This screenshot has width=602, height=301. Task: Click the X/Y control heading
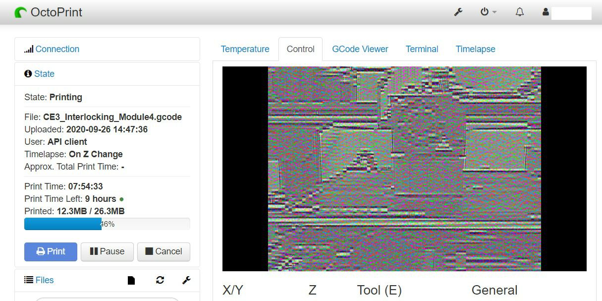point(233,290)
